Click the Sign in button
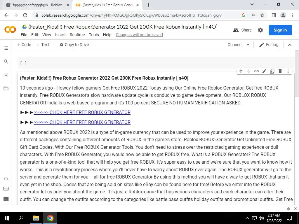Screen dimensions: 299x224 coord(280,30)
